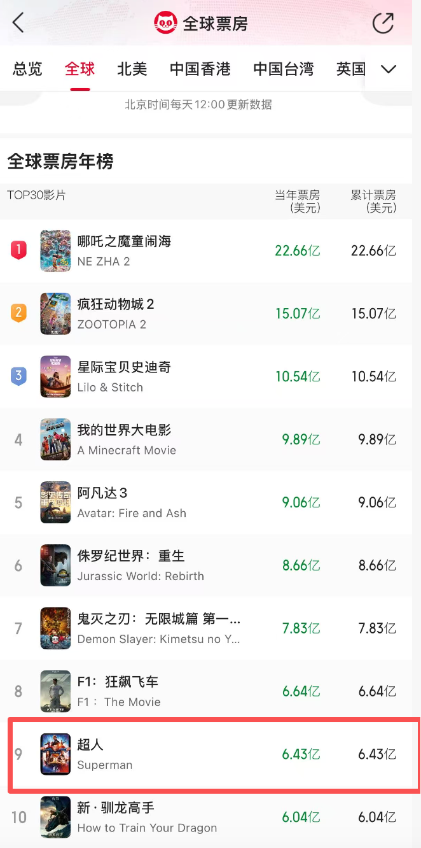Tap the Superman poster thumbnail
The width and height of the screenshot is (421, 848).
(x=55, y=754)
